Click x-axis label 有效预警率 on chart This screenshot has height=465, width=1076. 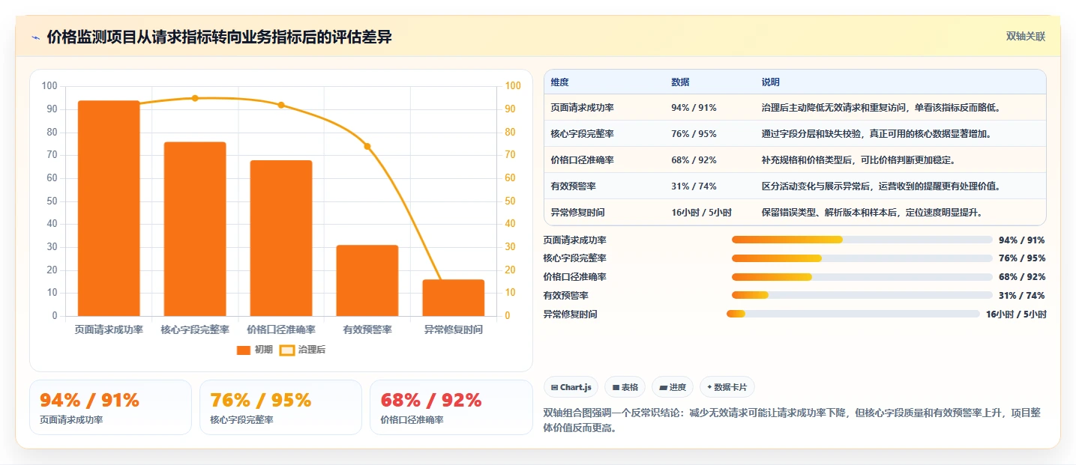[x=367, y=329]
